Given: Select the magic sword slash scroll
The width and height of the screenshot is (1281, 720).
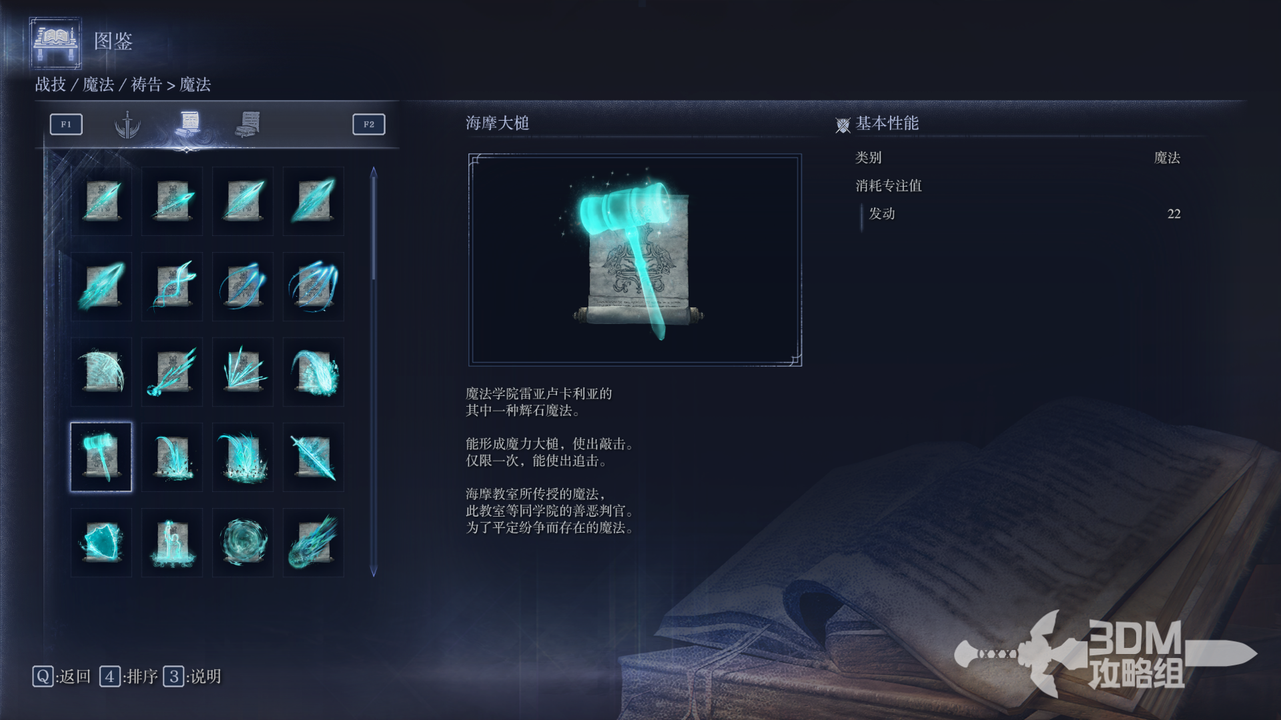Looking at the screenshot, I should [x=314, y=457].
